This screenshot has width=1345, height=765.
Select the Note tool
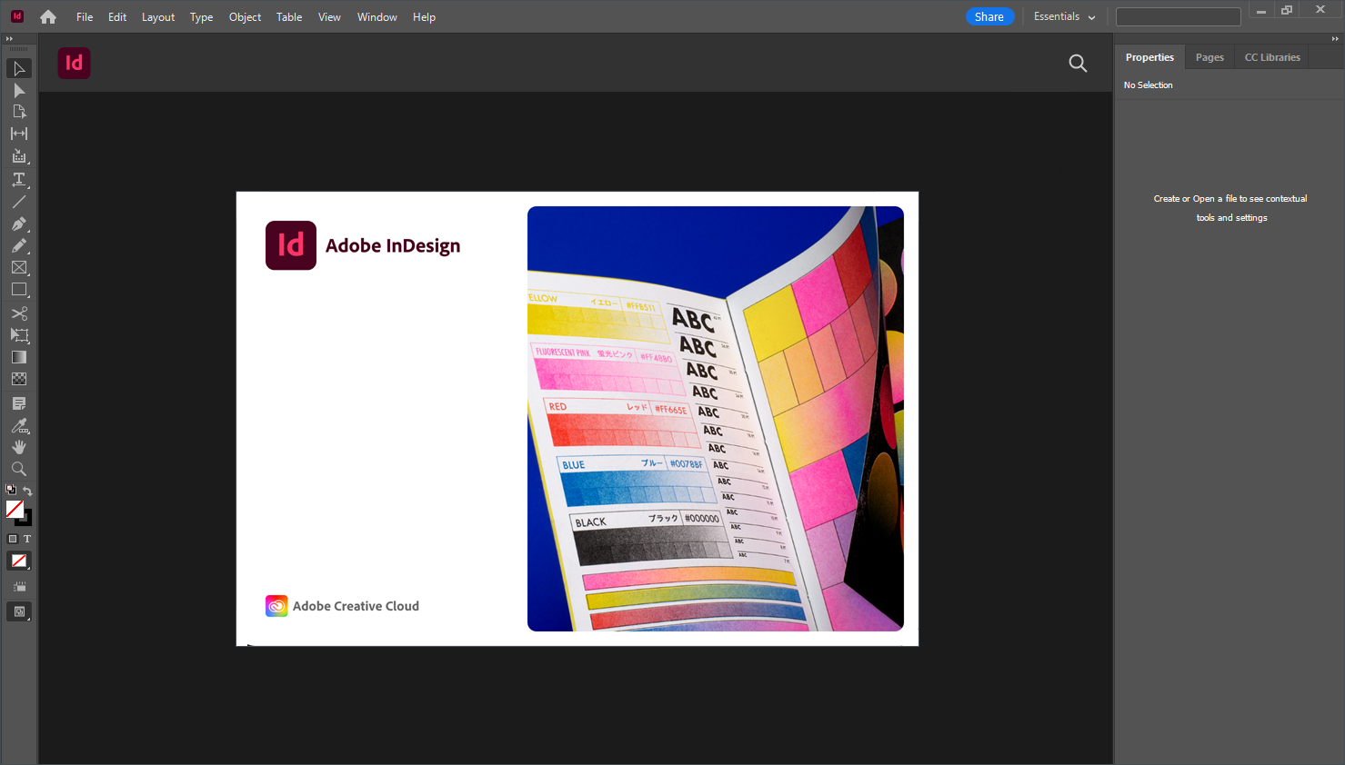pos(19,403)
